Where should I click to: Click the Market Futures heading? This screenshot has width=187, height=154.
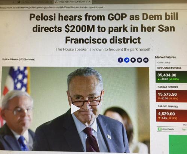pyautogui.click(x=165, y=57)
